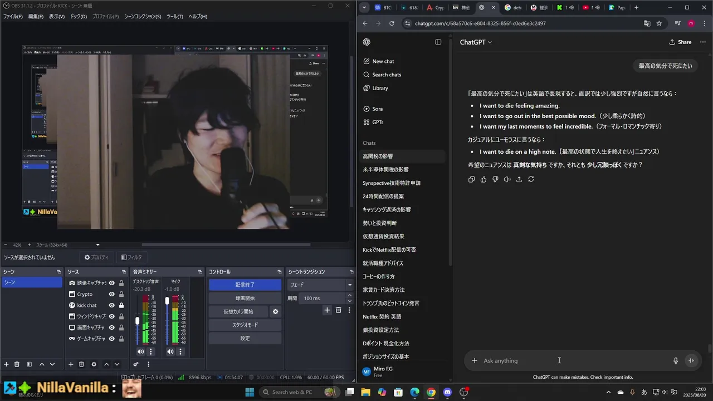713x401 pixels.
Task: Start voice dictation microphone in ChatGPT
Action: pyautogui.click(x=676, y=360)
